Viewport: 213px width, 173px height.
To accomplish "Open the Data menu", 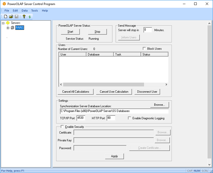I will 24,11.
